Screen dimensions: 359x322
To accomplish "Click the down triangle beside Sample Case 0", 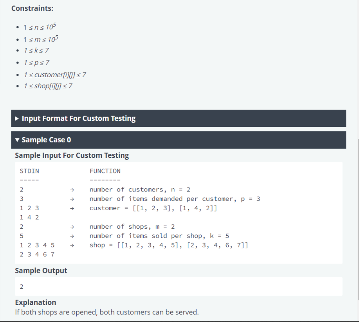I will click(17, 140).
